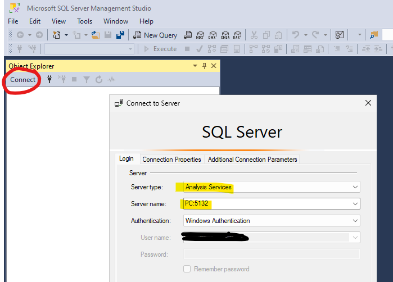Open the Server name dropdown arrow
393x282 pixels.
355,204
